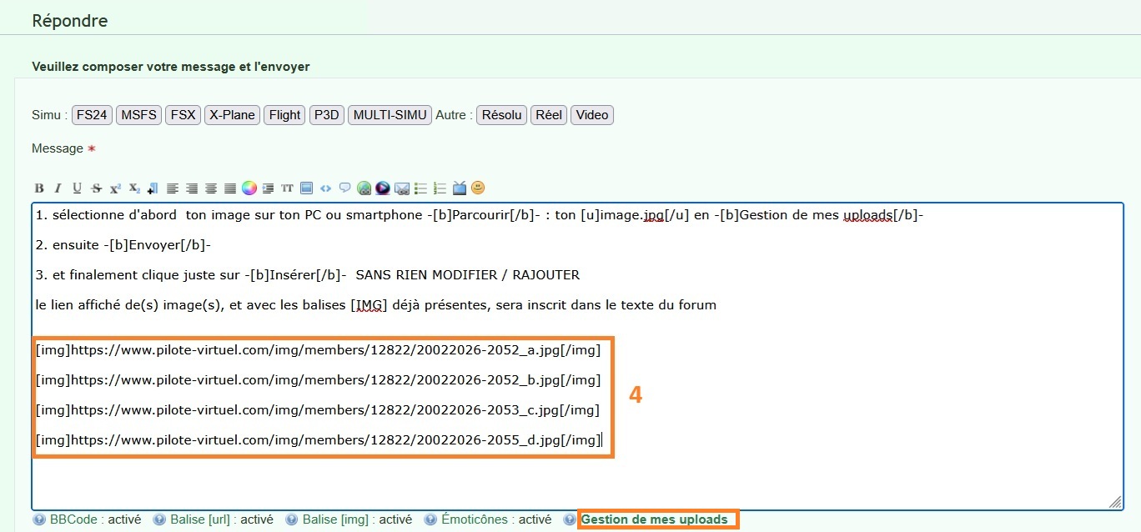The image size is (1141, 532).
Task: Grab the text area resize handle
Action: click(1114, 501)
